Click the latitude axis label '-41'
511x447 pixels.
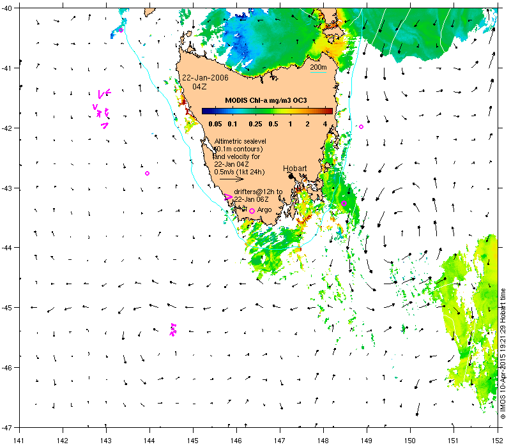(x=7, y=68)
